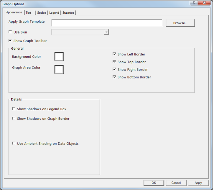The height and width of the screenshot is (190, 213).
Task: Click the Apply button
Action: (198, 183)
